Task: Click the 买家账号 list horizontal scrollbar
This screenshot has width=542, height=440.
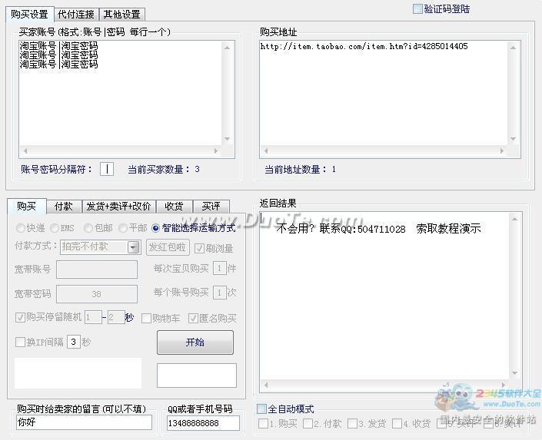Action: point(125,151)
